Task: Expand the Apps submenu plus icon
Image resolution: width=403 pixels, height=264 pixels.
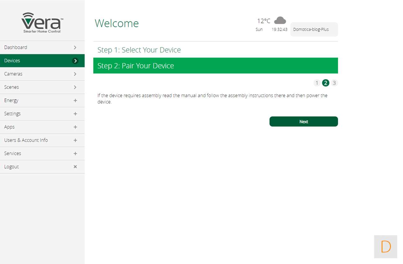Action: coord(75,127)
